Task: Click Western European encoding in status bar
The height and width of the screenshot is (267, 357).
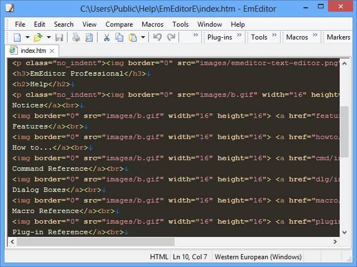Action: coord(258,257)
